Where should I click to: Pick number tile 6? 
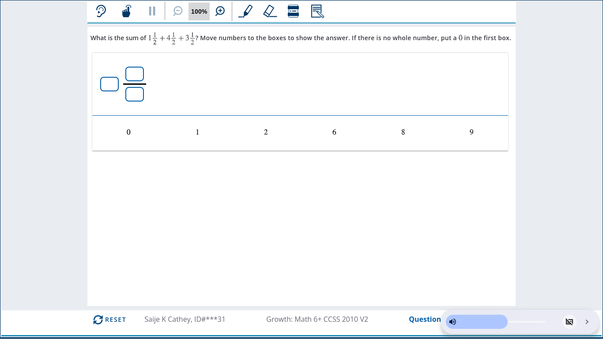coord(334,132)
